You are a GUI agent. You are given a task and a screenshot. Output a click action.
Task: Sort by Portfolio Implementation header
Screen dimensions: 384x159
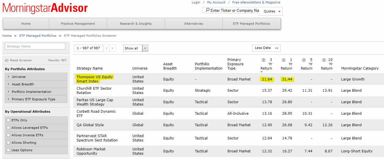(208, 66)
